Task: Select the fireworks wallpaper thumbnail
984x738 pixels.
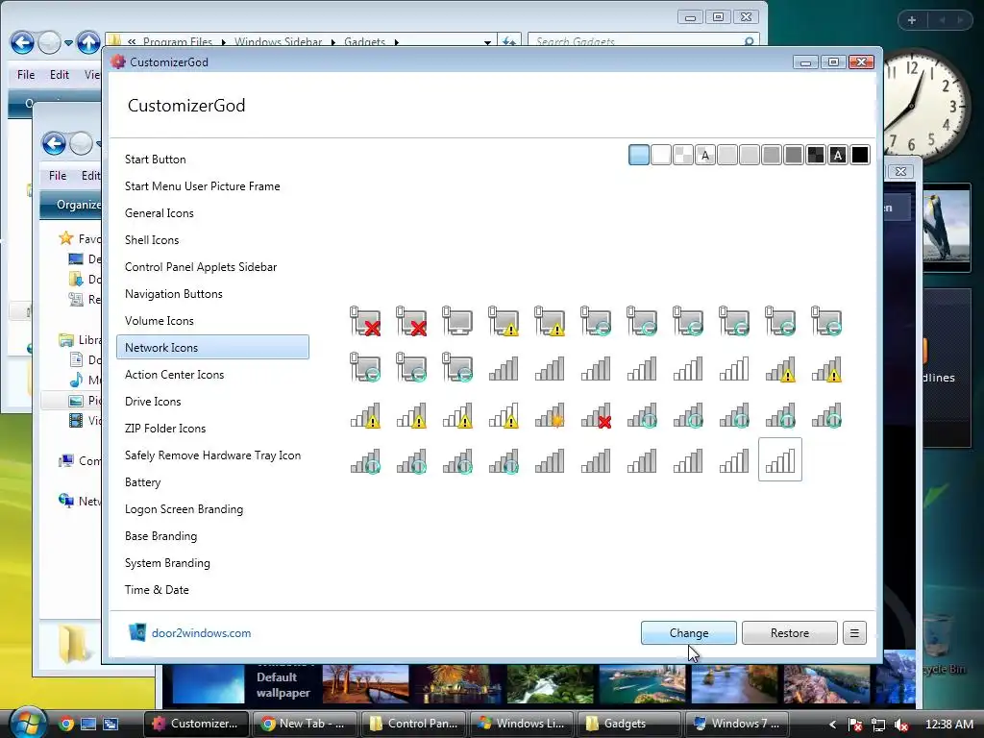Action: pos(457,684)
